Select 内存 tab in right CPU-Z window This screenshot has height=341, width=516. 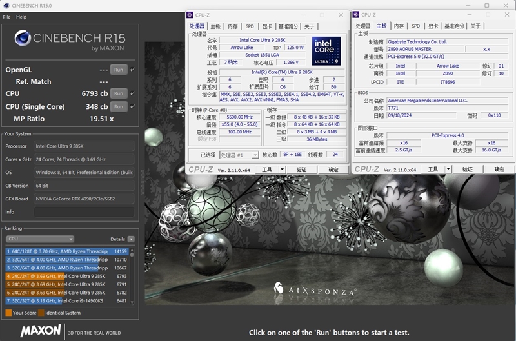[399, 26]
